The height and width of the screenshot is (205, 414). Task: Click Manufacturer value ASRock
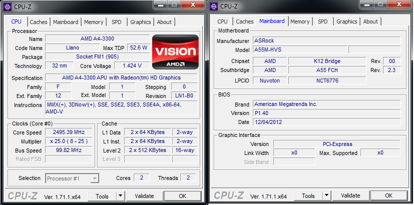coord(326,40)
